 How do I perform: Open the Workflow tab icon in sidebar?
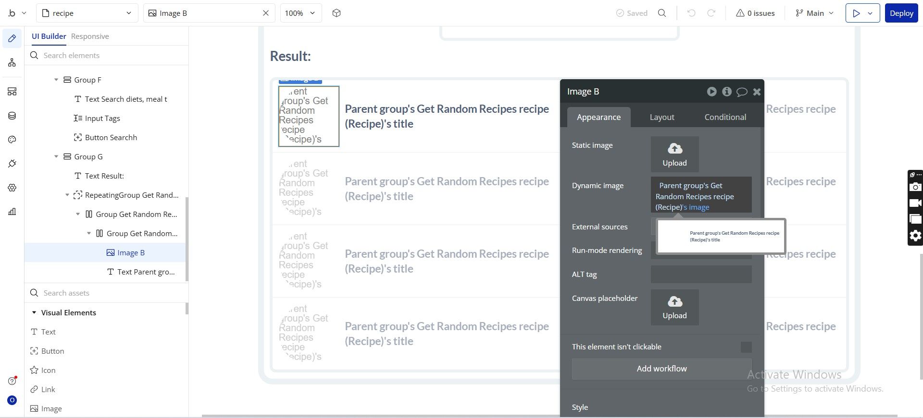pyautogui.click(x=12, y=62)
